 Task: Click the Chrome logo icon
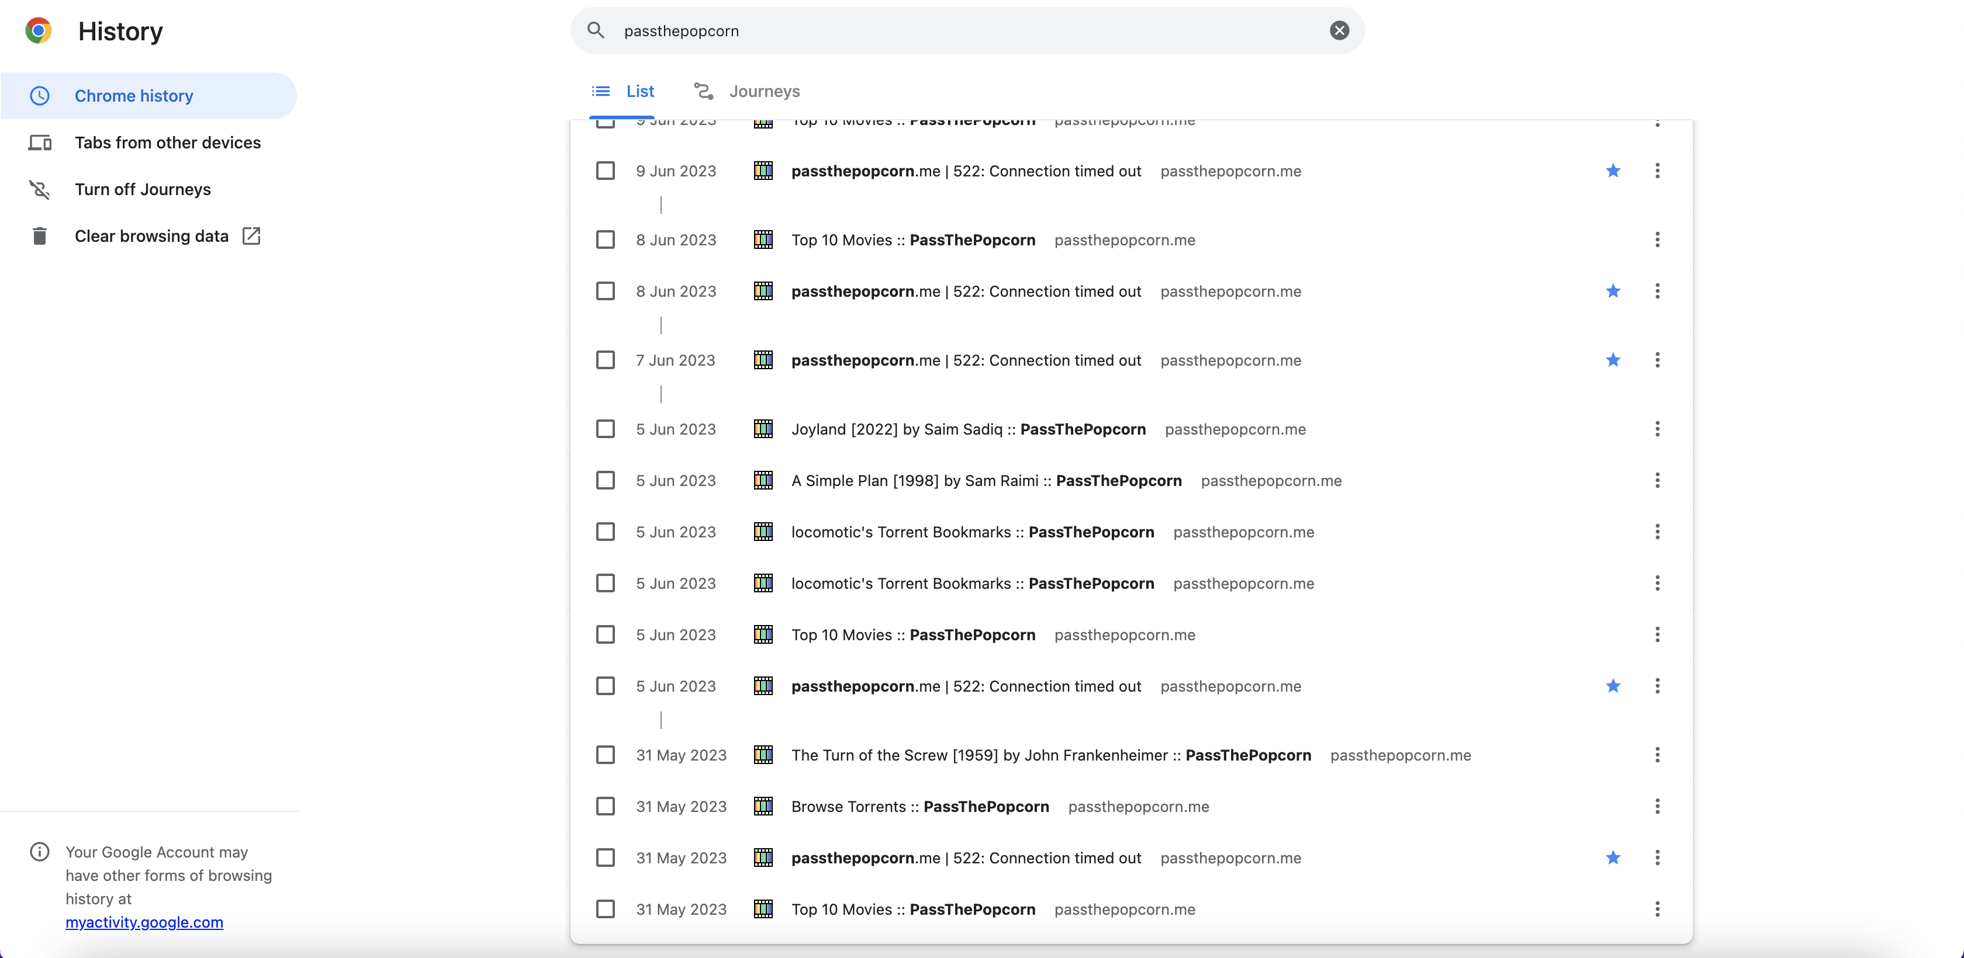click(x=38, y=30)
